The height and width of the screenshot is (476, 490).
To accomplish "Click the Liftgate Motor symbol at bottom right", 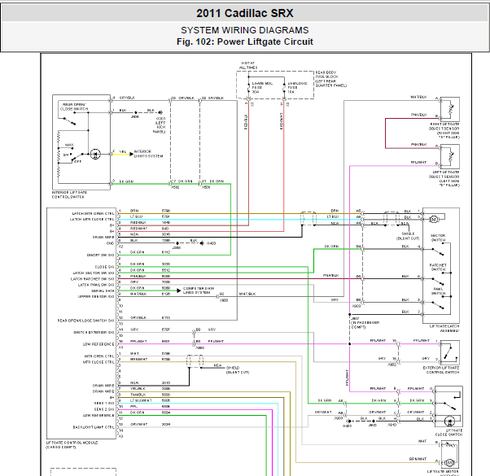I will (x=449, y=462).
